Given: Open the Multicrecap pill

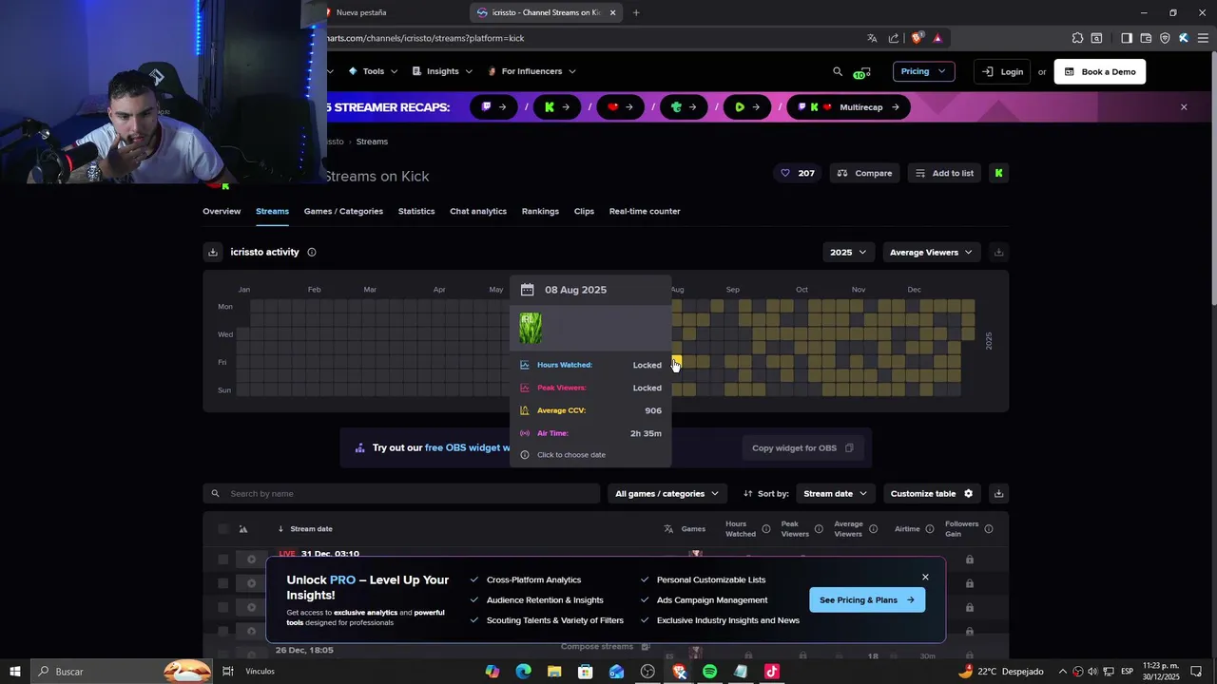Looking at the screenshot, I should pos(848,107).
